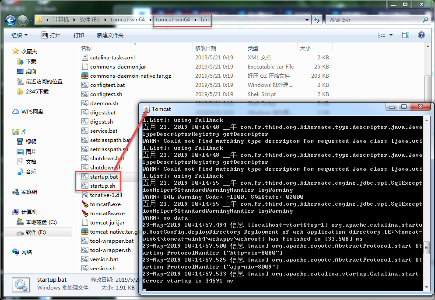This screenshot has width=435, height=300.
Task: Select the service.bat file icon
Action: coord(85,131)
